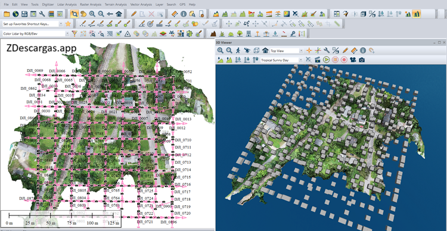Click the Lidar filter funnel icon
Viewport: 447px width, 231px height.
[74, 33]
